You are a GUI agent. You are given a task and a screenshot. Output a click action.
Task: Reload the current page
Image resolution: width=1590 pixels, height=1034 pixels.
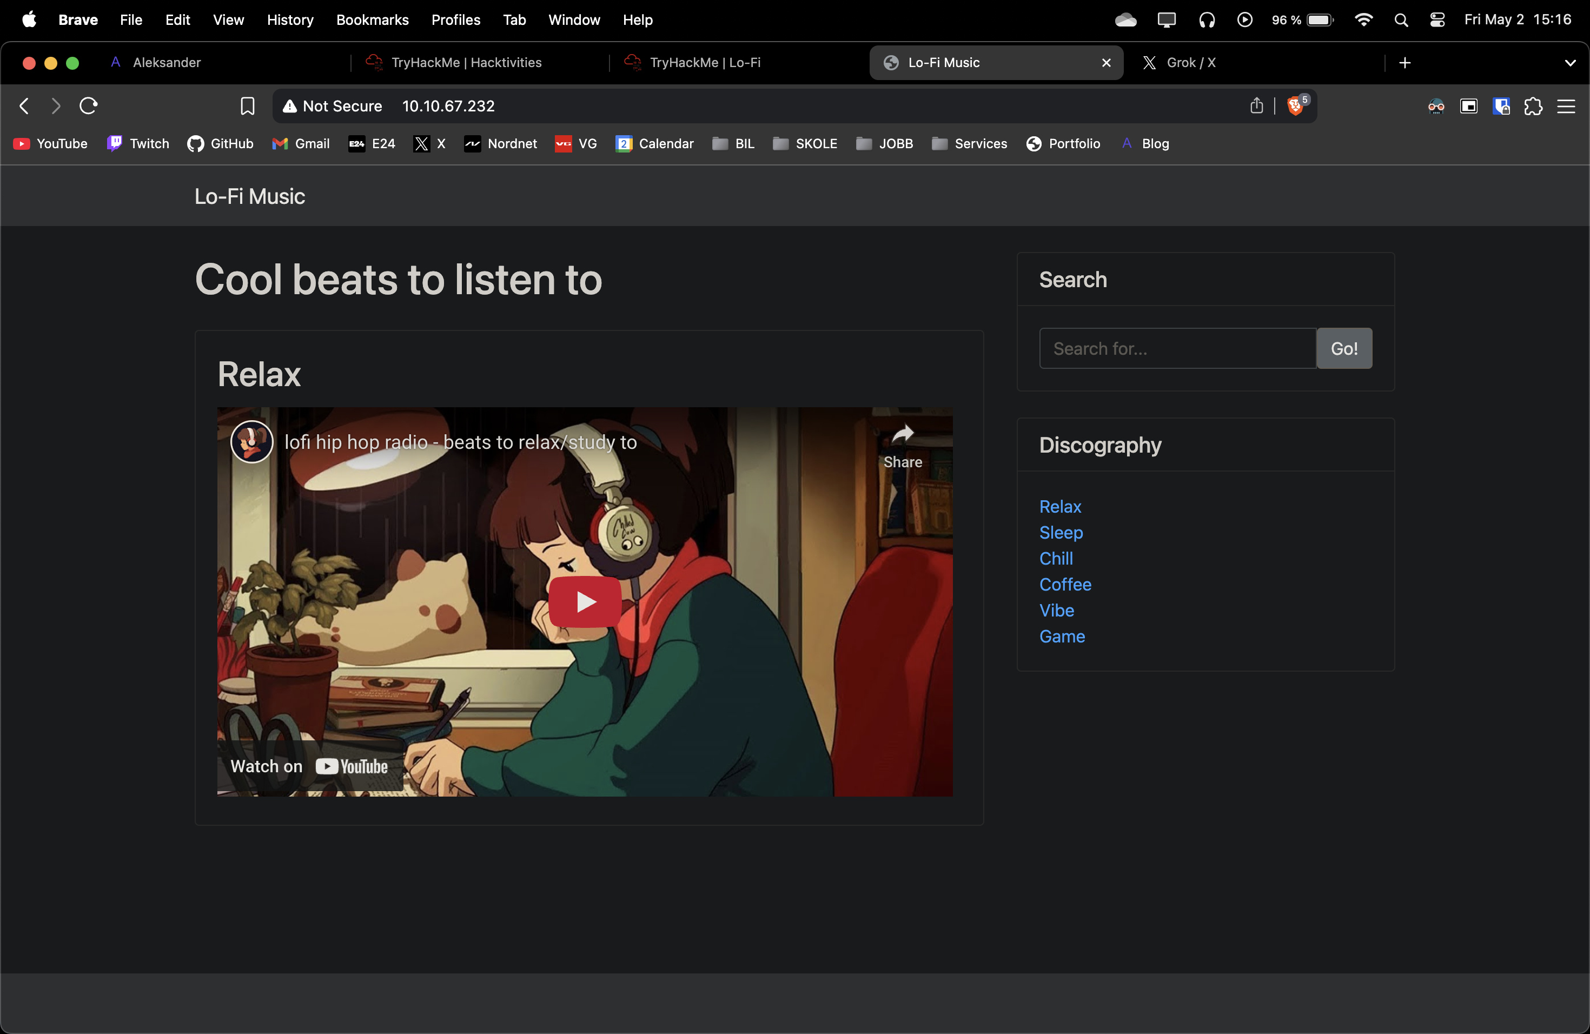point(88,105)
